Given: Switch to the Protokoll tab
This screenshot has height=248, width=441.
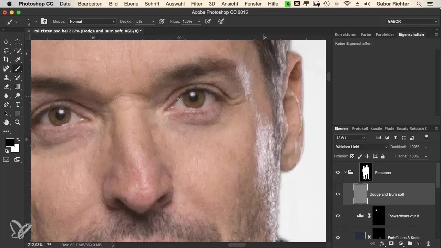Looking at the screenshot, I should coord(360,128).
